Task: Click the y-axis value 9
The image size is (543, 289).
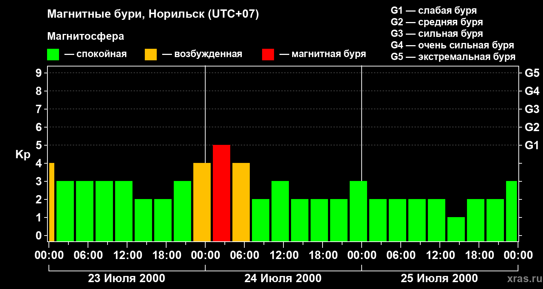Action: pos(39,73)
